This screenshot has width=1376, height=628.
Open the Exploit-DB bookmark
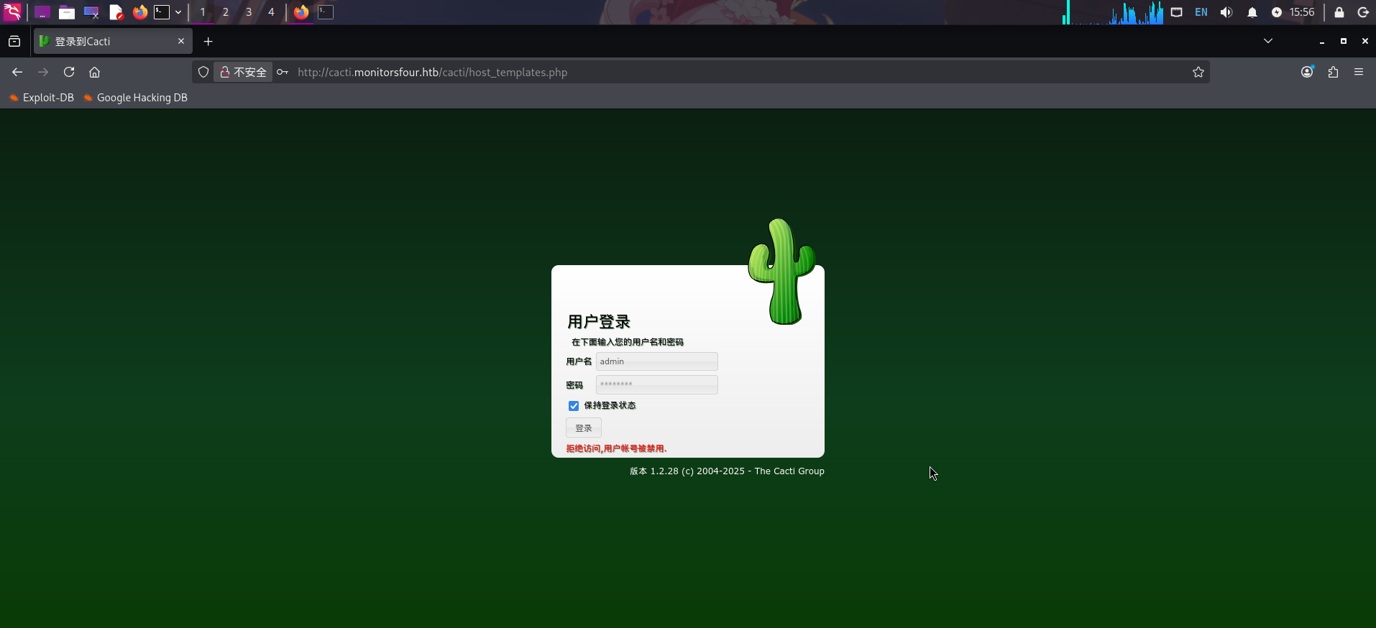[42, 98]
